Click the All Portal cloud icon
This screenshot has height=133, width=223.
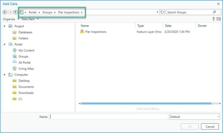[x=15, y=62]
